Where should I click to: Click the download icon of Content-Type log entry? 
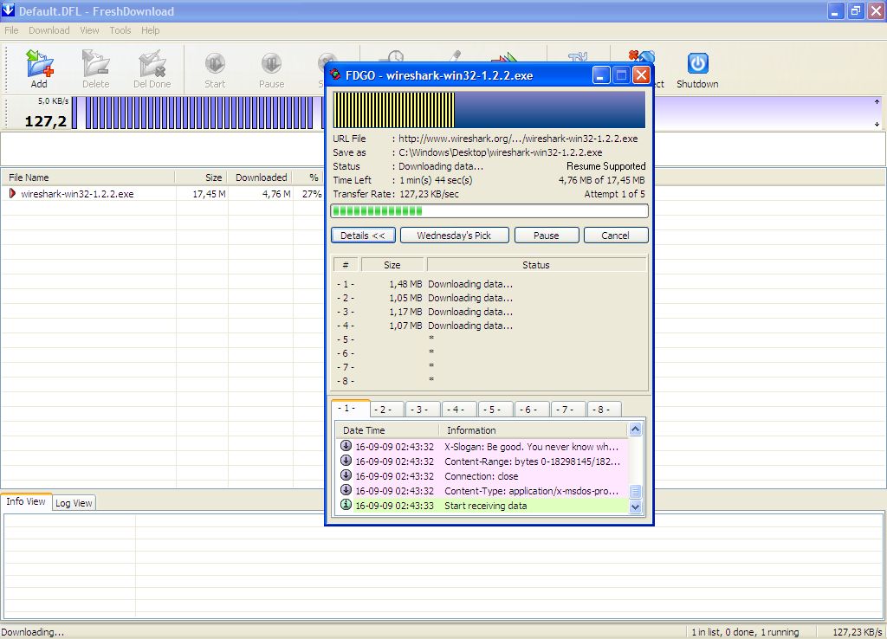tap(346, 490)
